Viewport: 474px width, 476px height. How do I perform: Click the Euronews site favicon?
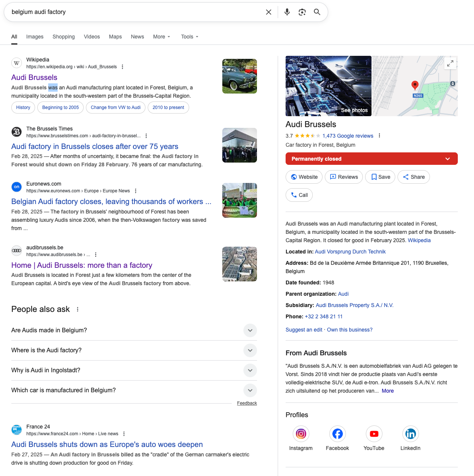click(x=17, y=187)
